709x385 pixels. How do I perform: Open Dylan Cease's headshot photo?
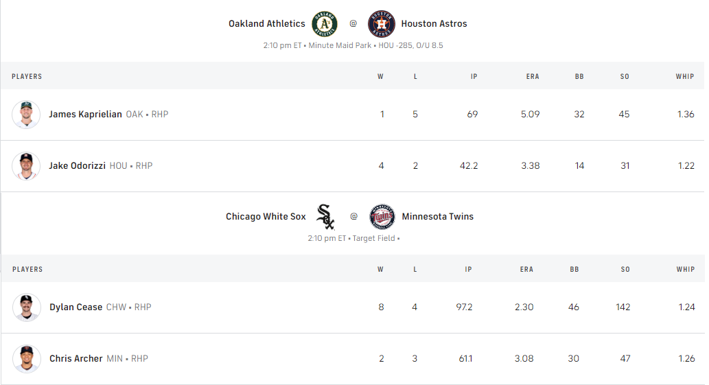pos(27,307)
